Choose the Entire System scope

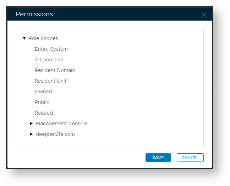(x=51, y=49)
